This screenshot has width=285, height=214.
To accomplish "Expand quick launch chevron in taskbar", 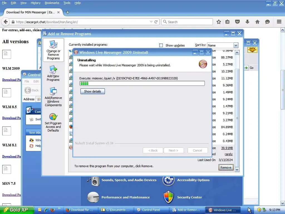I will click(59, 208).
